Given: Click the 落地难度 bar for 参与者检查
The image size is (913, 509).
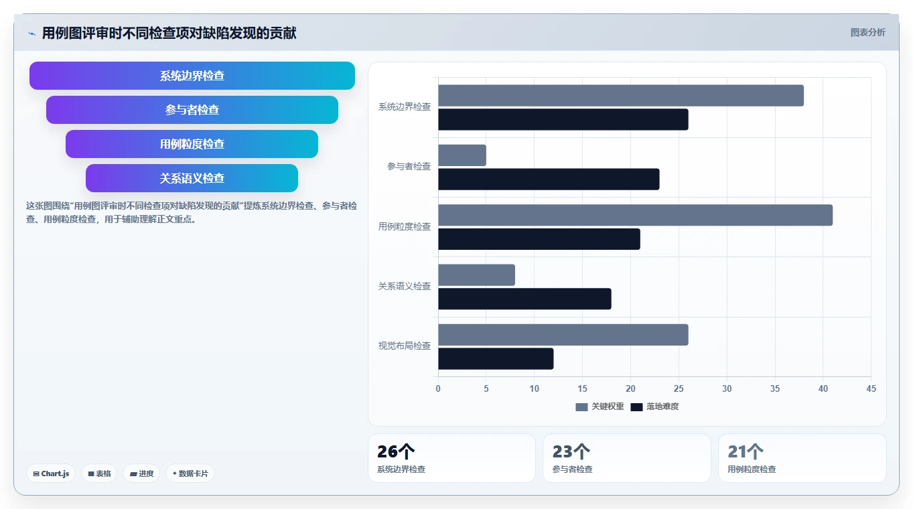Looking at the screenshot, I should [x=549, y=179].
